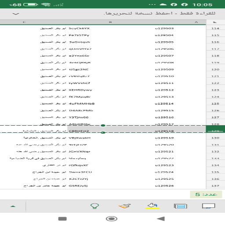
Task: Tap cell u129507
Action: click(164, 56)
